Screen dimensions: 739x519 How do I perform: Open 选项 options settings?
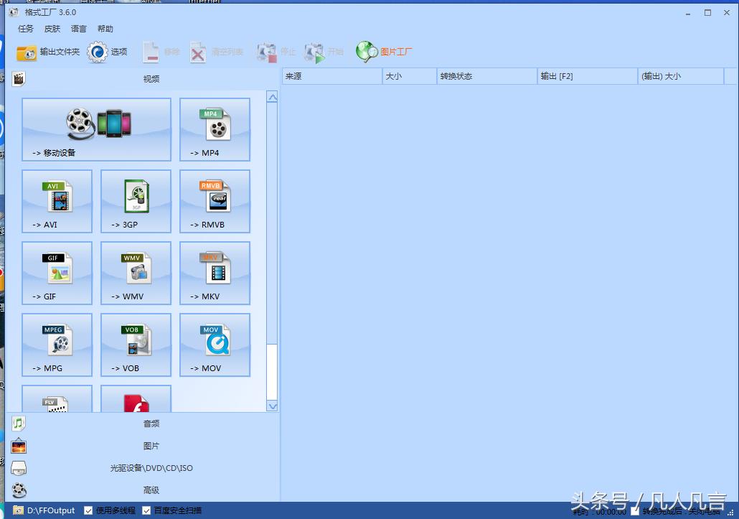(x=108, y=52)
